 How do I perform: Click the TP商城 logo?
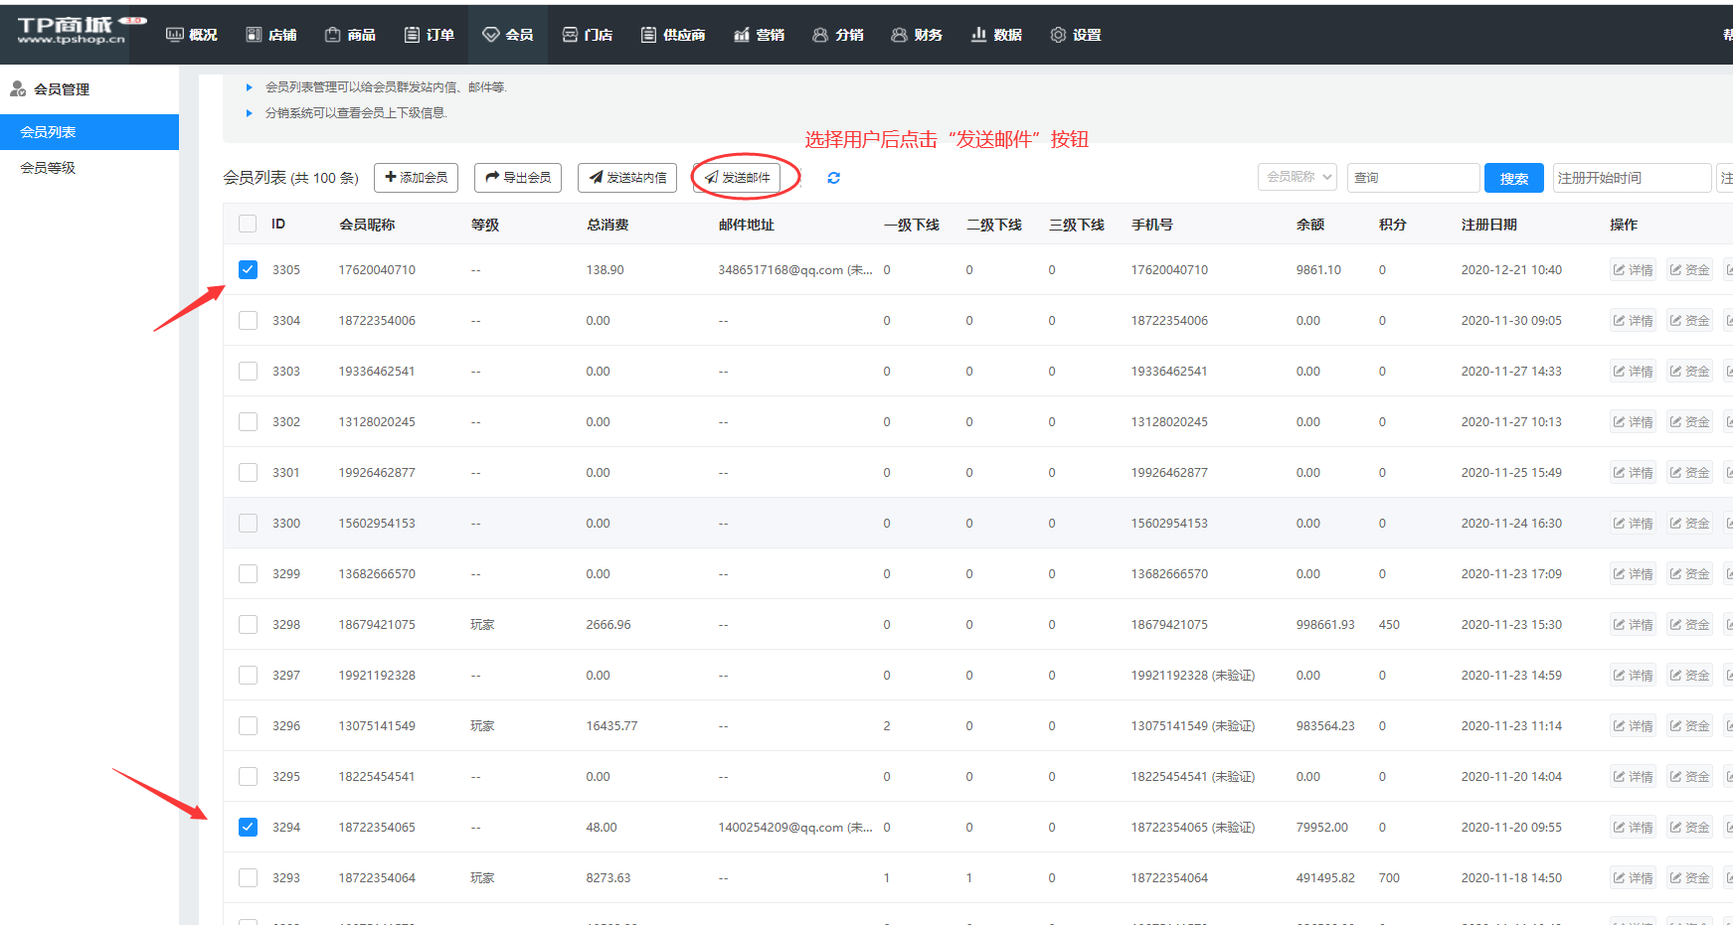click(x=72, y=31)
